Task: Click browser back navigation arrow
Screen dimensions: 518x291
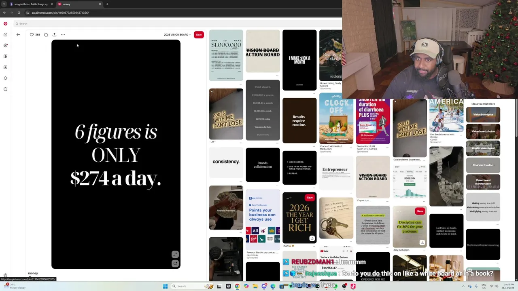Action: (4, 13)
